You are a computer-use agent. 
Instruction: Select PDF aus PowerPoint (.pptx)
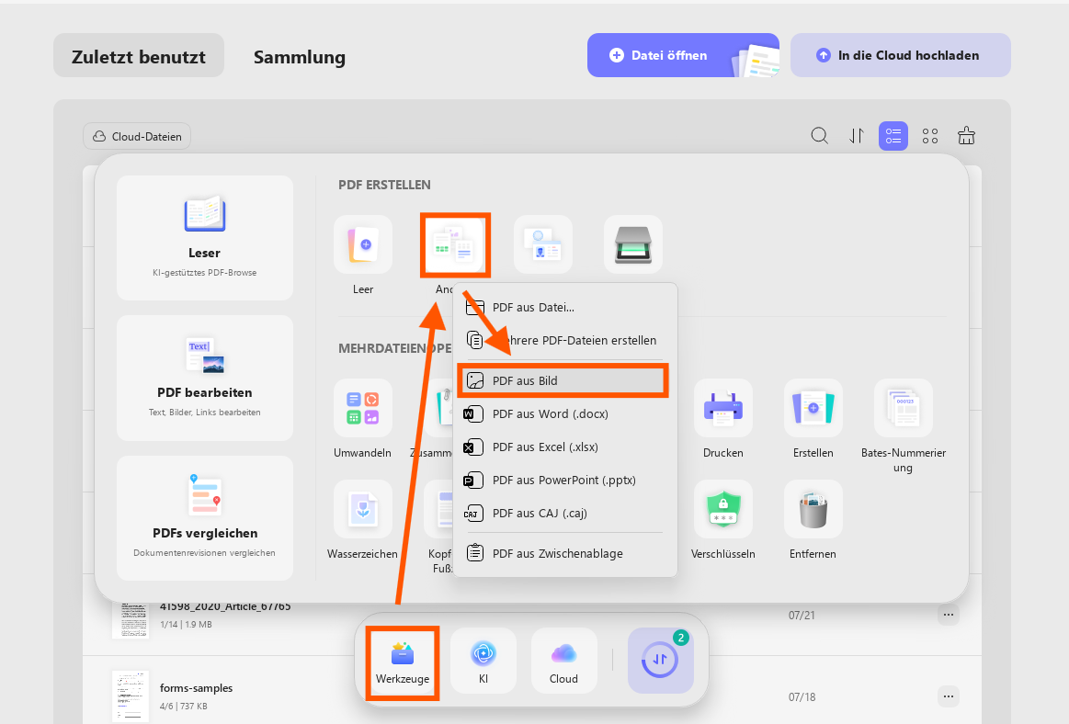pos(565,480)
